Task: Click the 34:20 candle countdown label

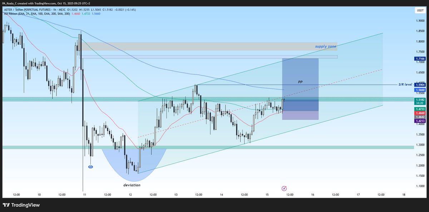Action: (x=420, y=104)
